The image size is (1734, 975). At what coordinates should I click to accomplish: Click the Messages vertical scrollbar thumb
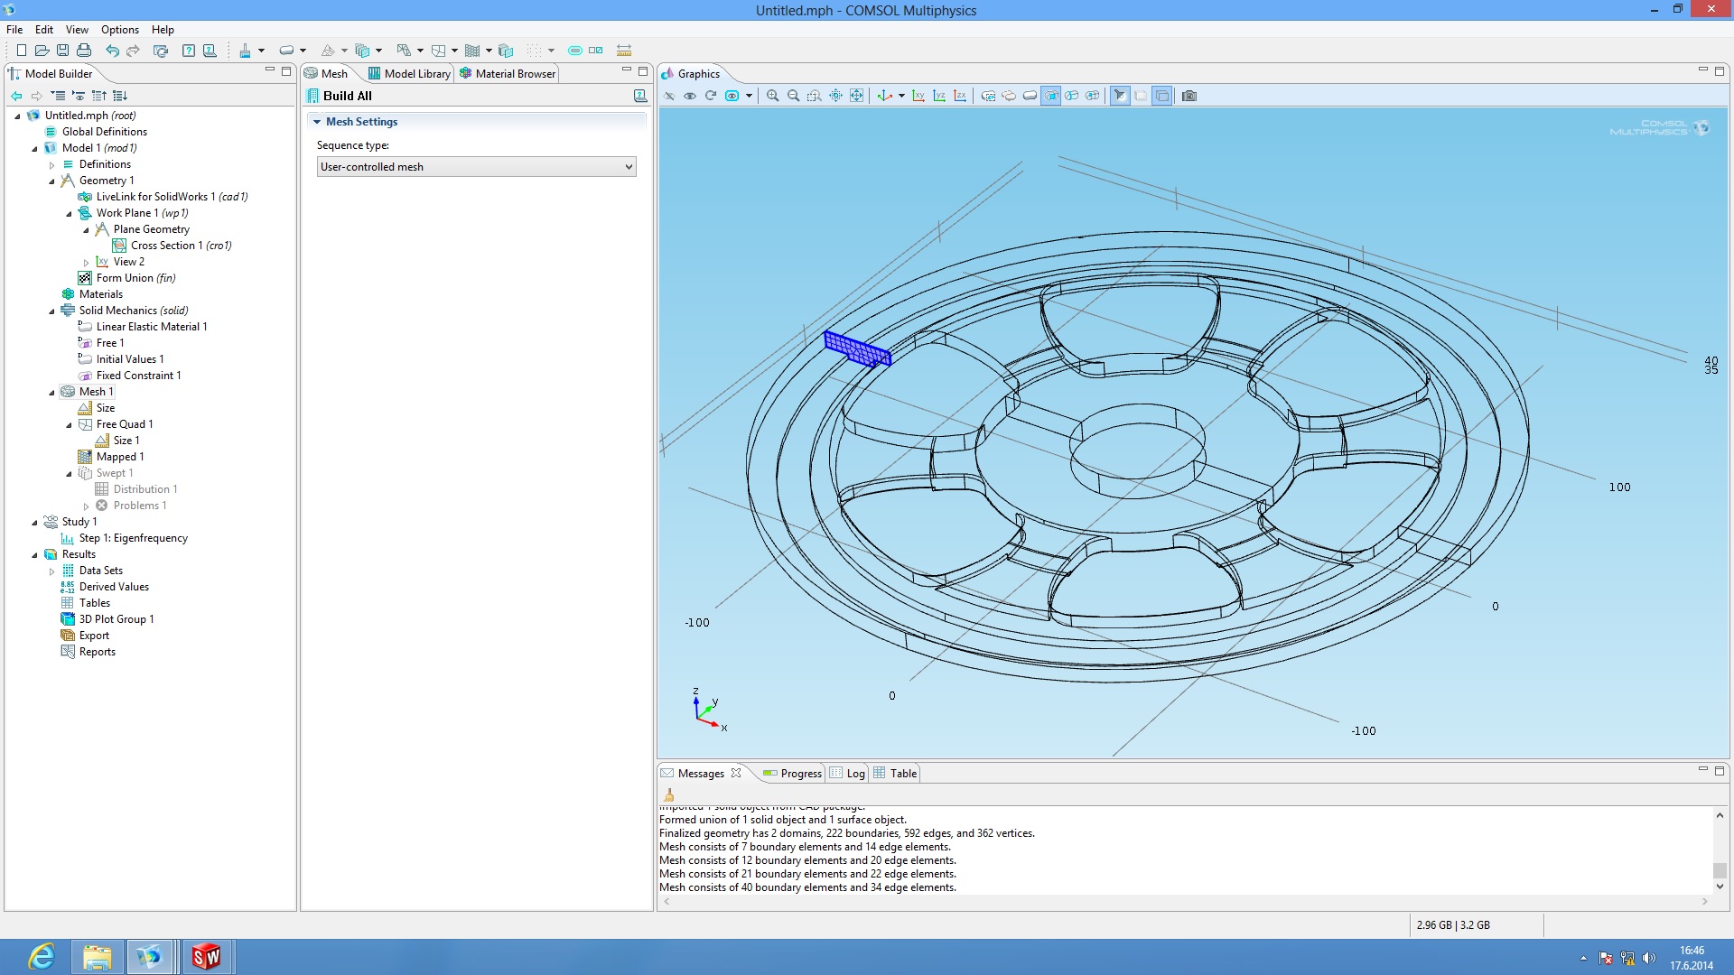1720,871
